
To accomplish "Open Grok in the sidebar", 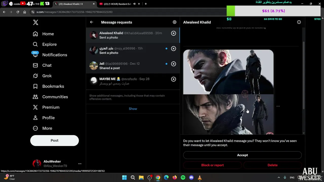I will [42, 76].
